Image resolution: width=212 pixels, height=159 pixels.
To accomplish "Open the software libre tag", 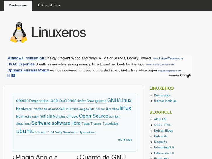I will [x=66, y=123].
